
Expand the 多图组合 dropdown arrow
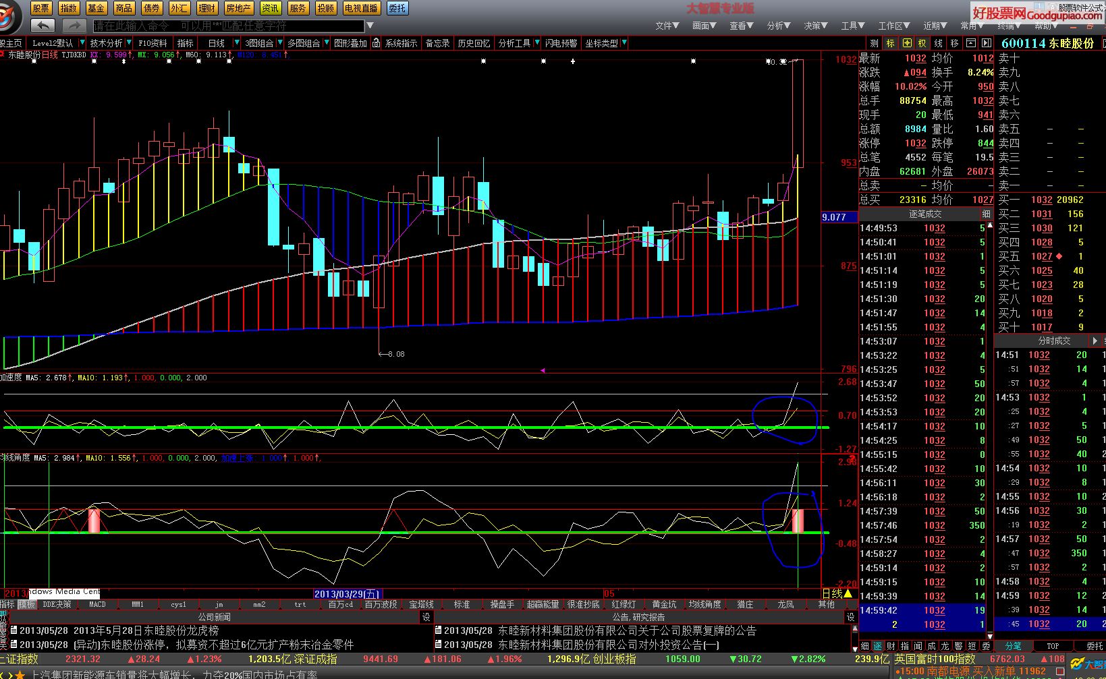(327, 43)
